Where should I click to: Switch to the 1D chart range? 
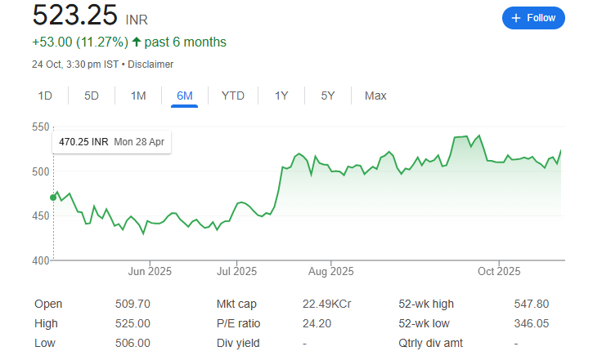click(x=45, y=96)
